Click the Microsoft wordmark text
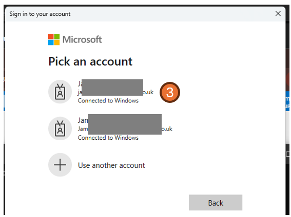Screen dimensions: 291x217 82,39
